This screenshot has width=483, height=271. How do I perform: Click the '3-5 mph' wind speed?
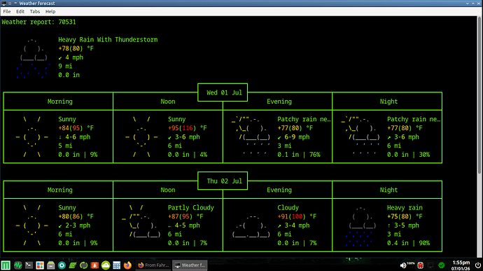[x=406, y=225]
